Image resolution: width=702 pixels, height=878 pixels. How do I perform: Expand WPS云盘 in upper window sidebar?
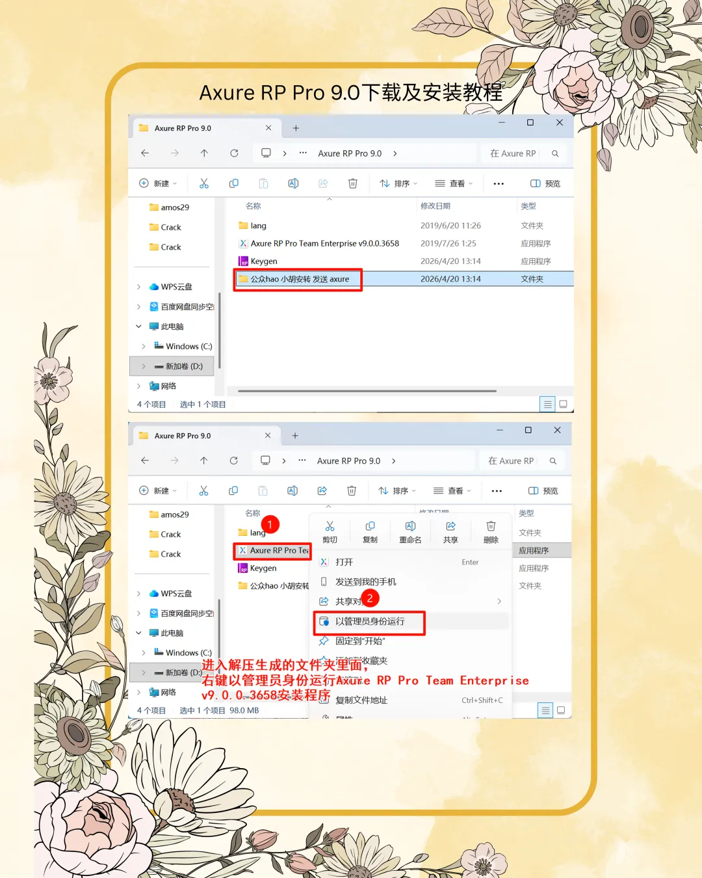pos(138,287)
